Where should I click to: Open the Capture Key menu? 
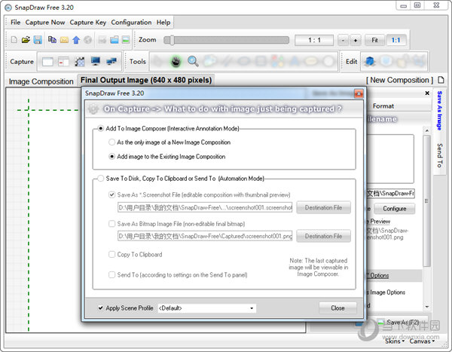tap(88, 22)
